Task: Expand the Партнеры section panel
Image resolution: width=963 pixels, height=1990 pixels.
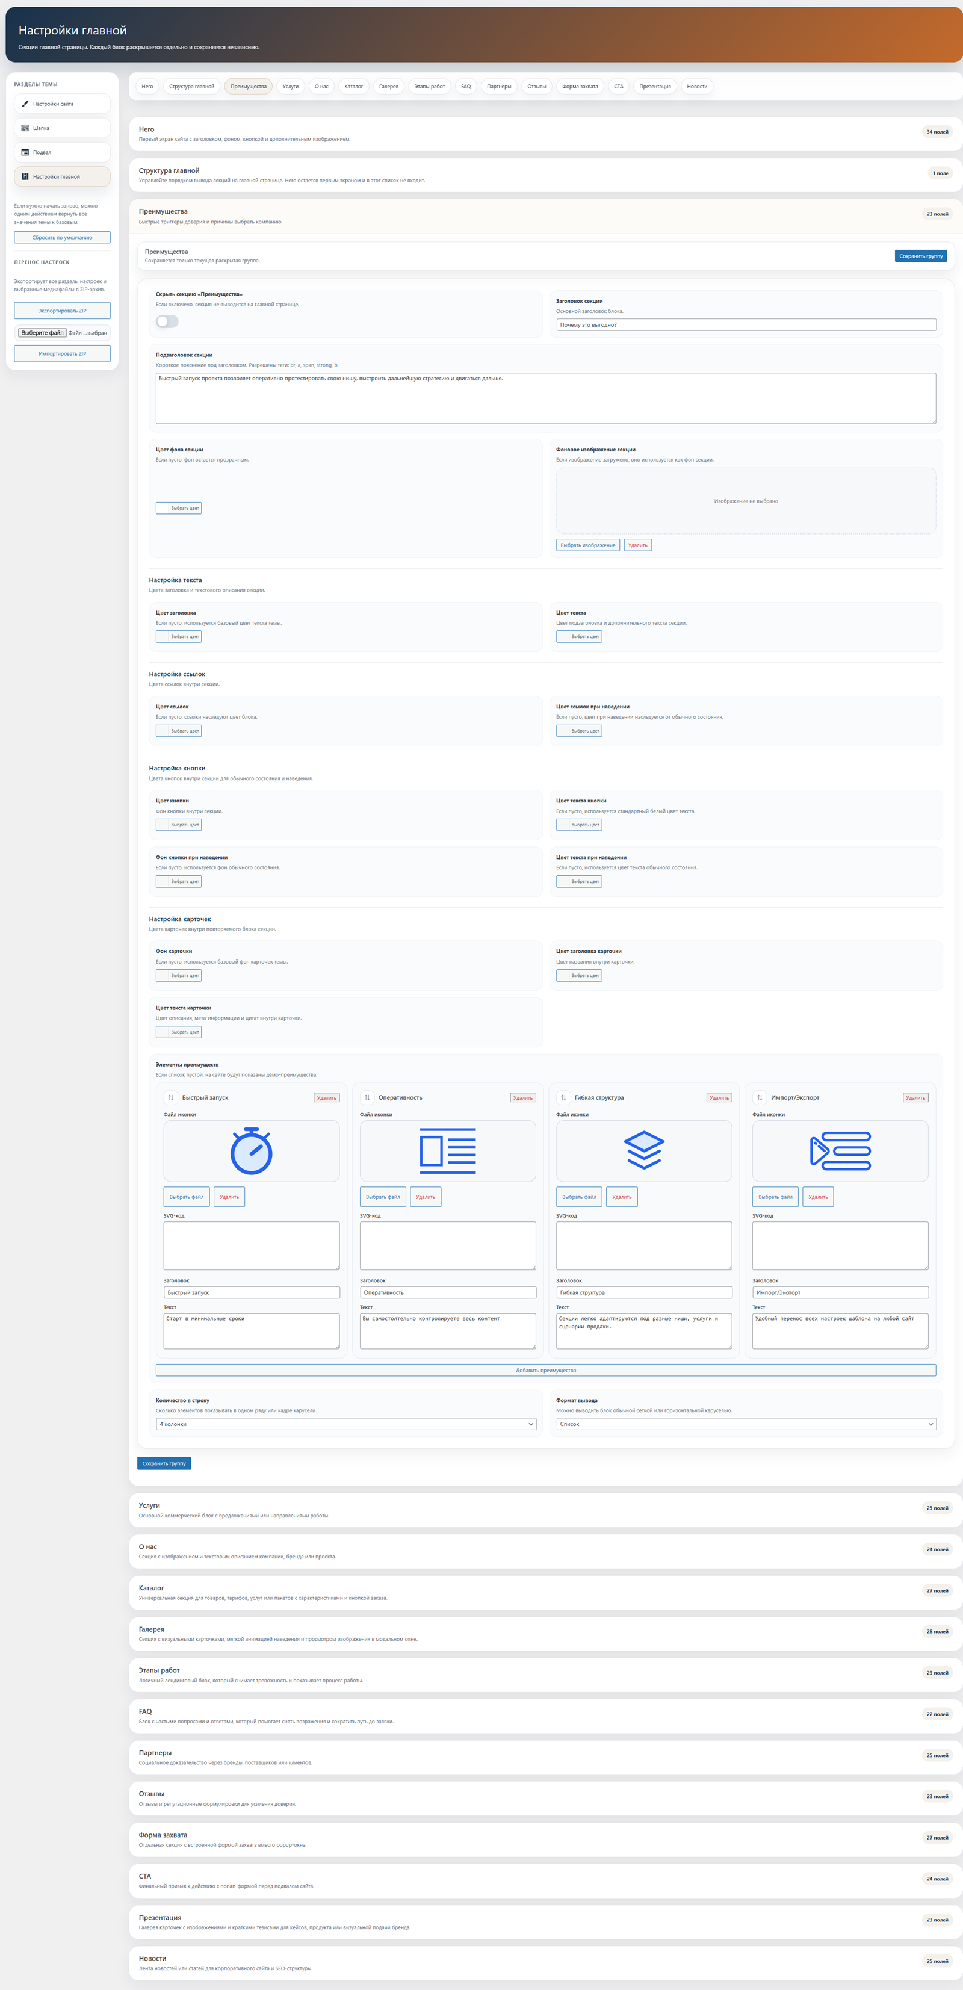Action: (545, 1758)
